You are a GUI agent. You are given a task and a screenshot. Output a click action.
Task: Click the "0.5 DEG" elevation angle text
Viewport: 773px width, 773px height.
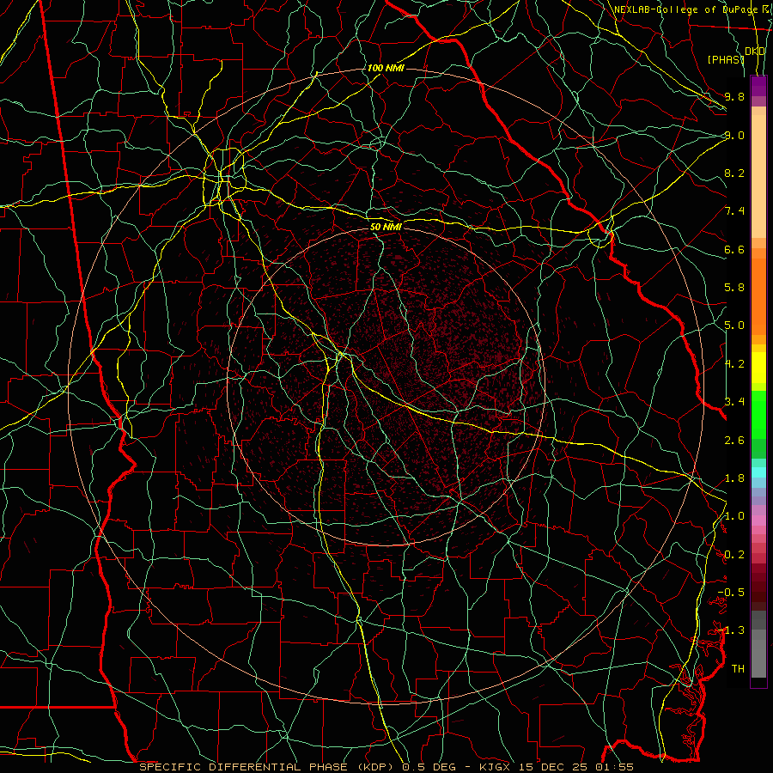pos(429,767)
